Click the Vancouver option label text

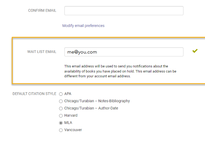pyautogui.click(x=73, y=130)
